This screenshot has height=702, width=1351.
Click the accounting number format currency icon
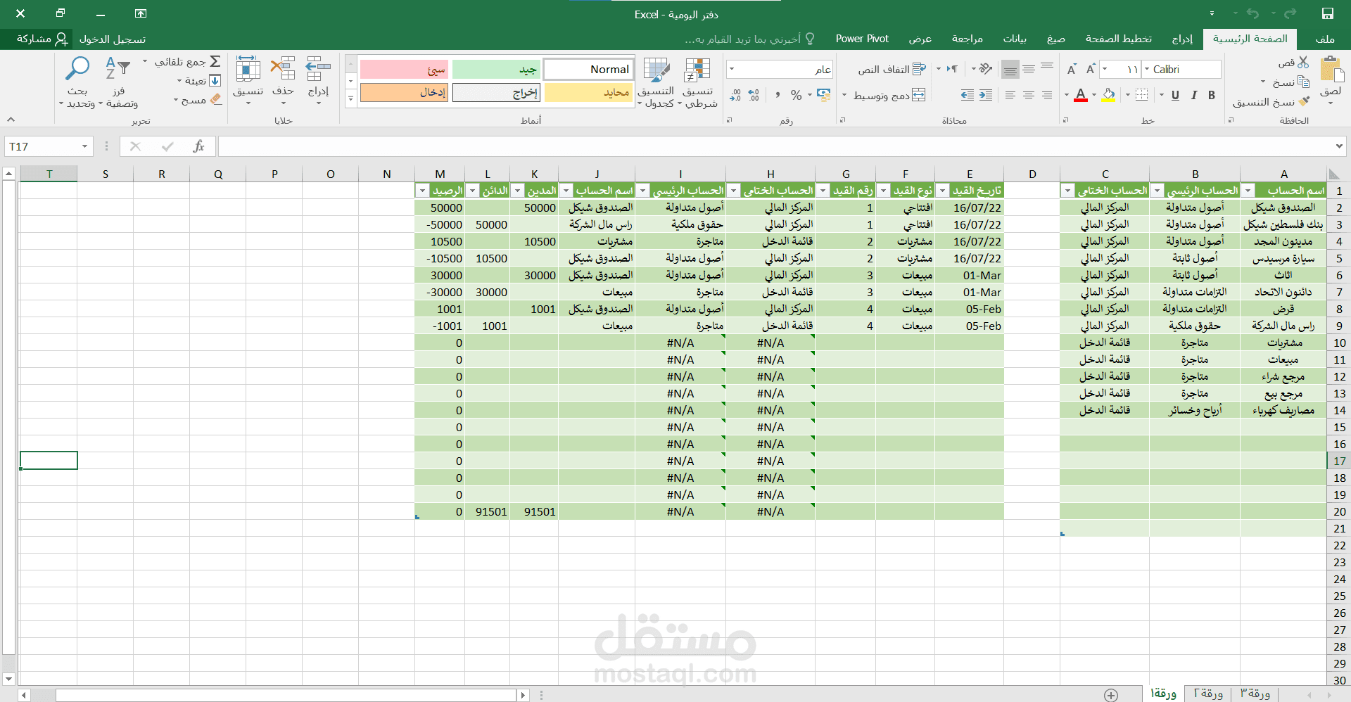[823, 95]
